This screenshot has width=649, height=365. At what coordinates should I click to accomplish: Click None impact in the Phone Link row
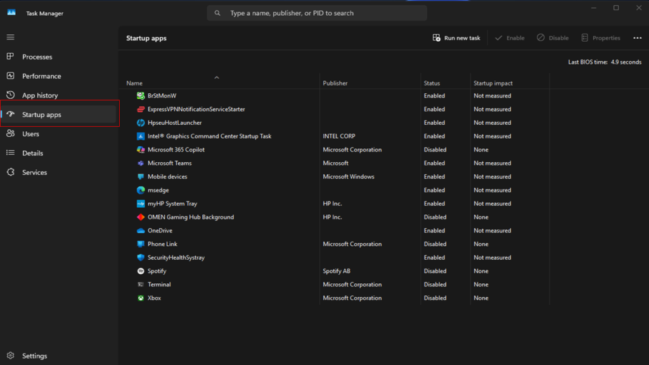pos(481,244)
